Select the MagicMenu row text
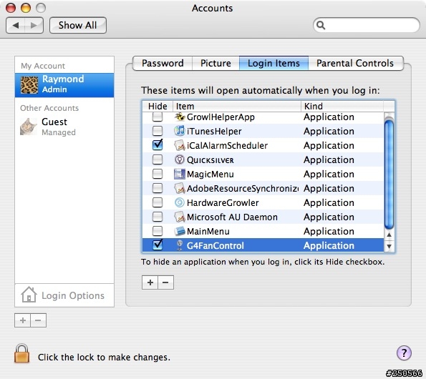Screen dimensions: 426x379 point(210,174)
